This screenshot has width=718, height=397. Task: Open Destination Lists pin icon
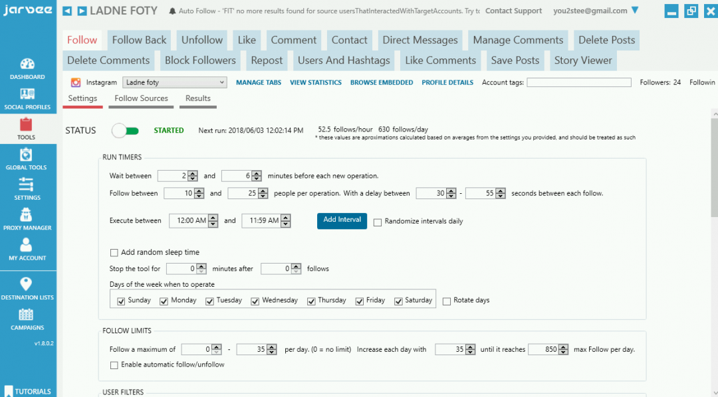27,284
